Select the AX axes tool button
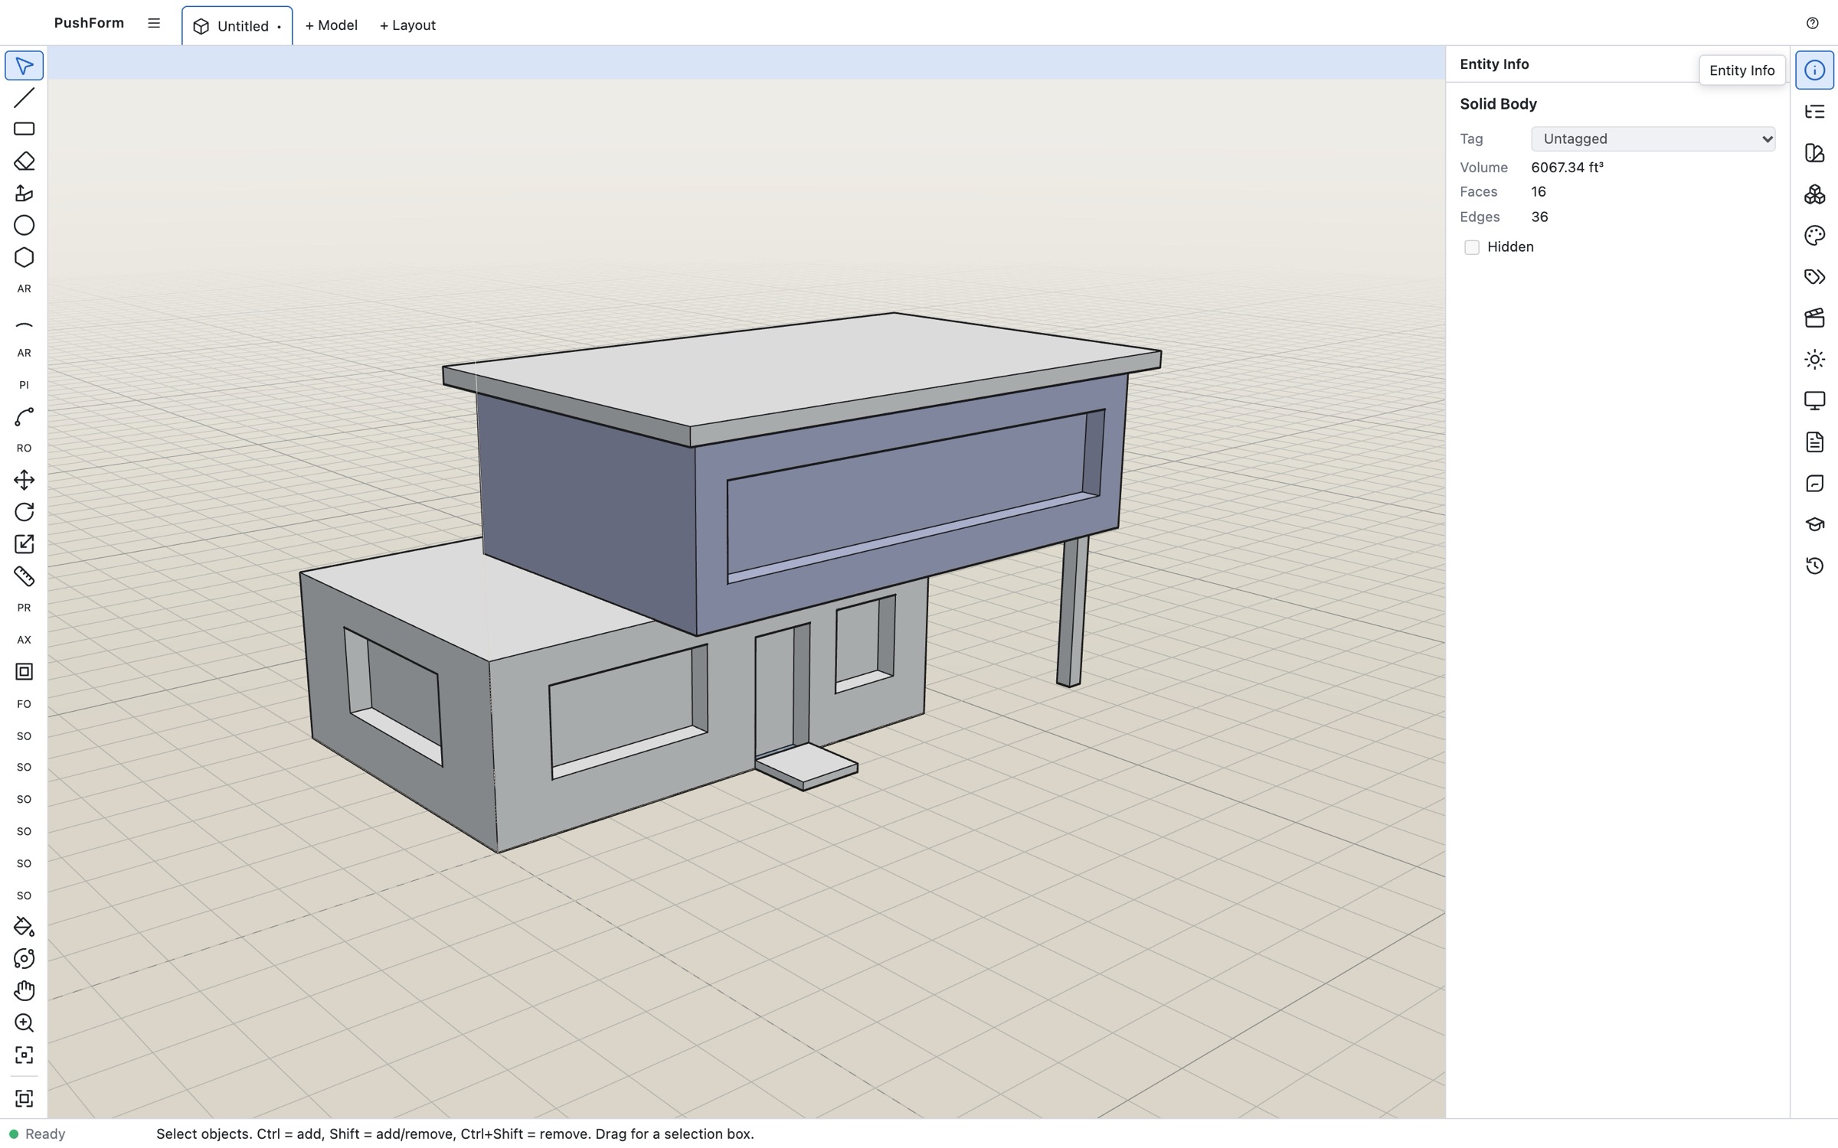The image size is (1838, 1148). pyautogui.click(x=24, y=640)
